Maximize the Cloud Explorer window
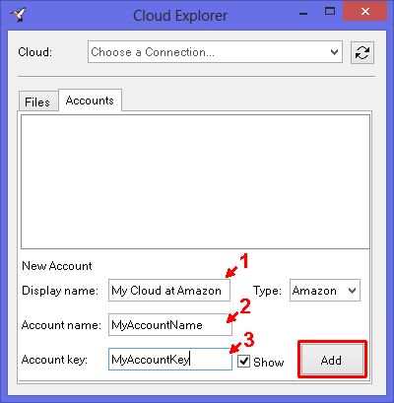 coord(330,12)
